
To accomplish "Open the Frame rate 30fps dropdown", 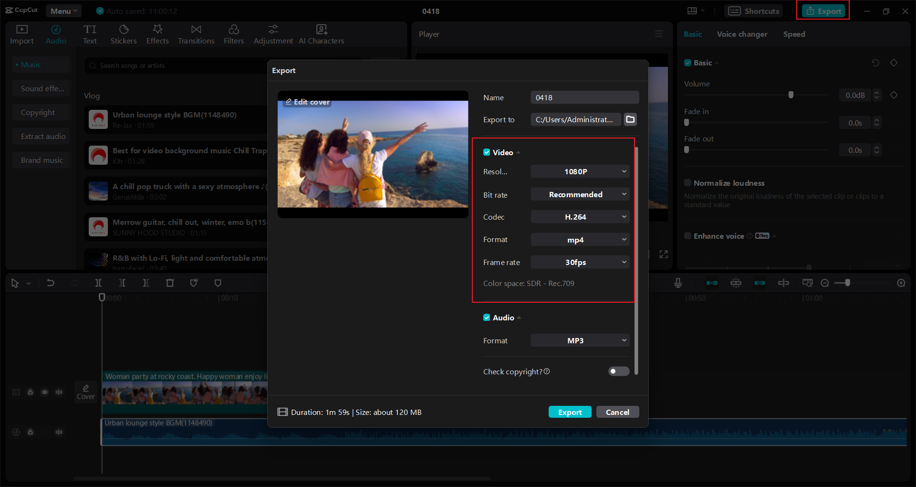I will (580, 262).
